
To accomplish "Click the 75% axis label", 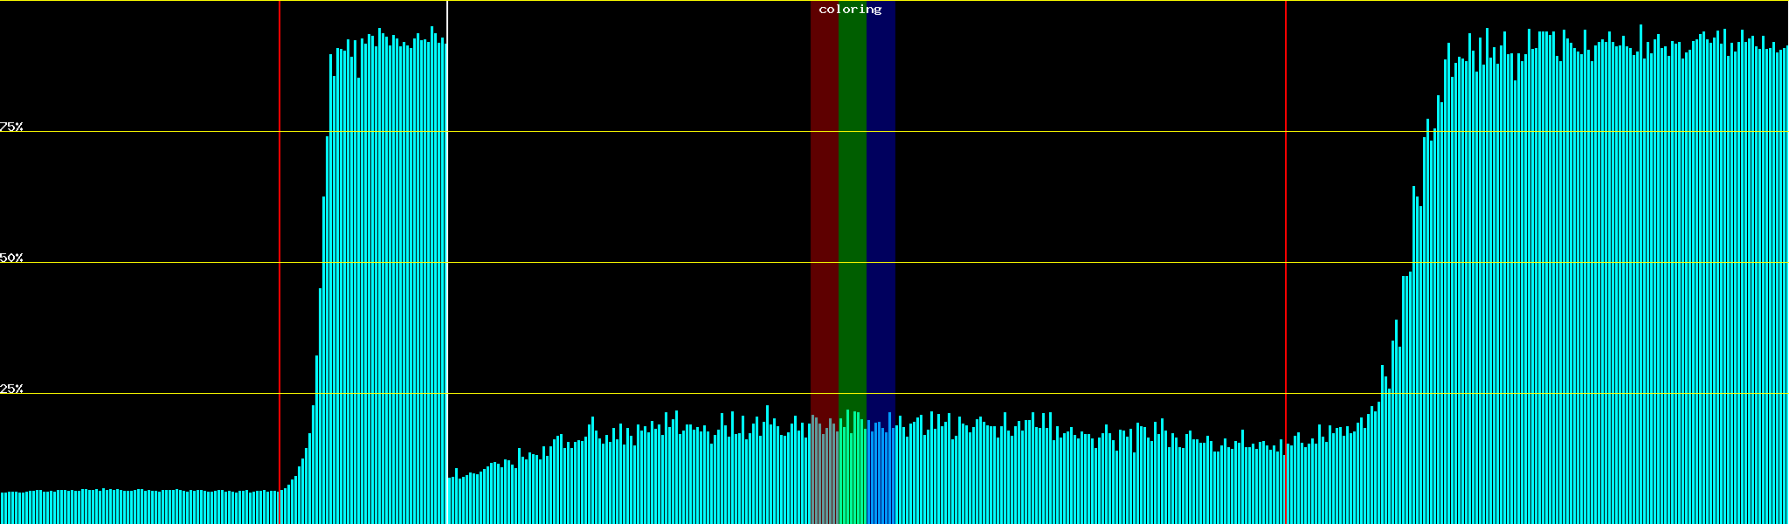I will tap(11, 127).
